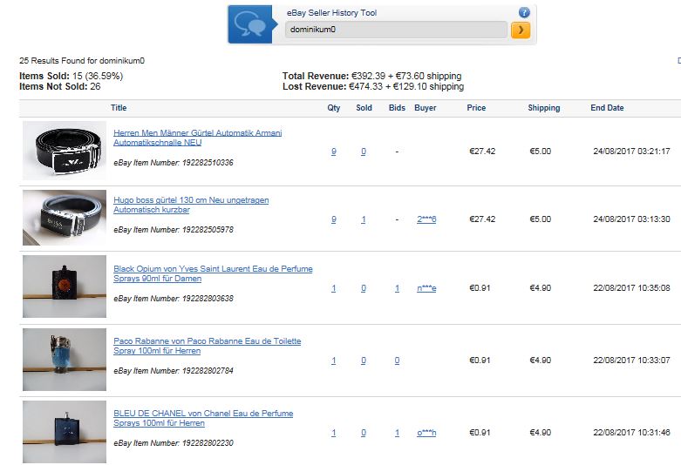Click the blue chat bubbles logo icon
The height and width of the screenshot is (465, 681).
click(250, 24)
